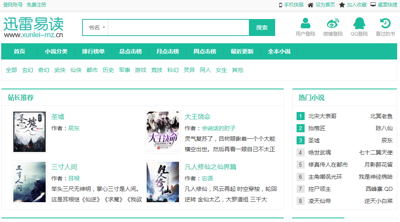Open the 凡人修仙之仙界篇 title link
Screen dimensions: 400x222
click(x=211, y=167)
